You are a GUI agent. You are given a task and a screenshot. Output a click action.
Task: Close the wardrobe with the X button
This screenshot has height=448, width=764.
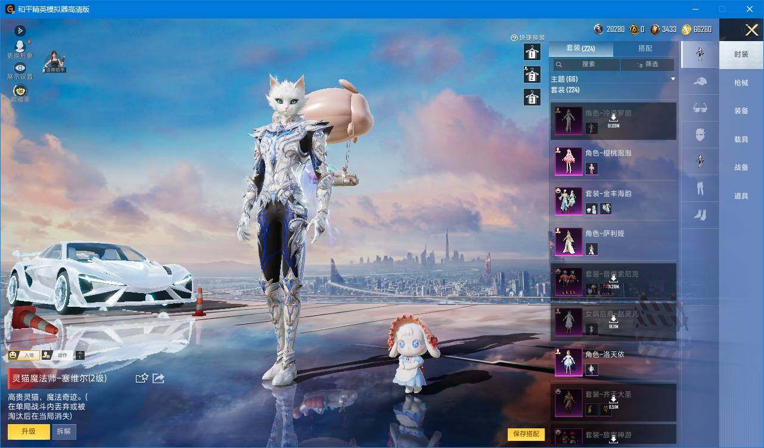752,30
